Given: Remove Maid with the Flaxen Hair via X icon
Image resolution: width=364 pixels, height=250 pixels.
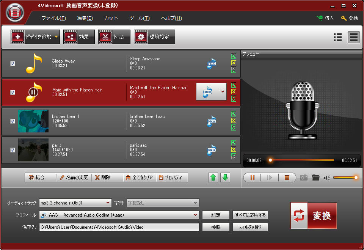Looking at the screenshot, I should click(234, 92).
